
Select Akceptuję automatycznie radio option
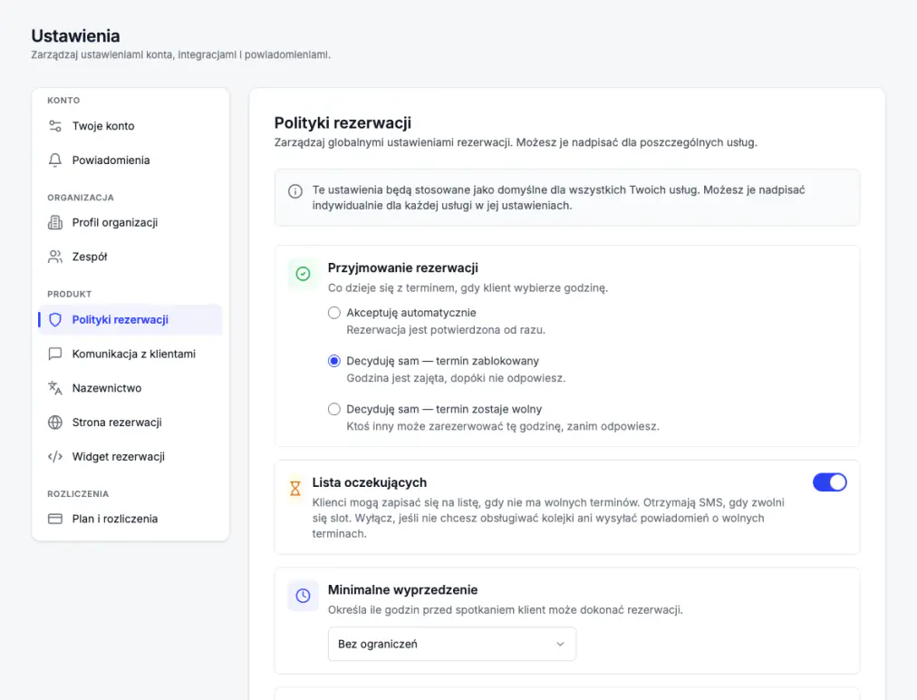(x=334, y=313)
